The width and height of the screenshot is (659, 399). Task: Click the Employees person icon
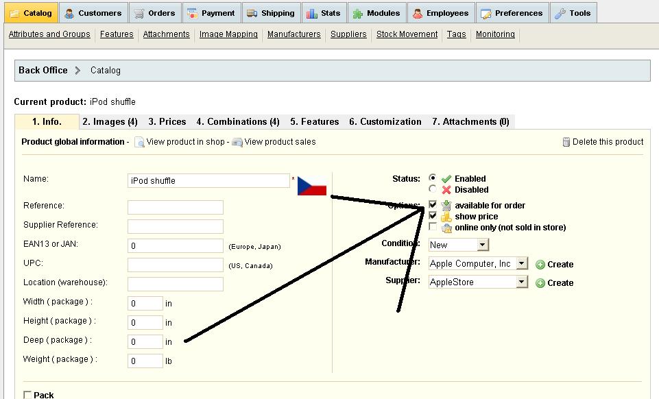tap(418, 14)
